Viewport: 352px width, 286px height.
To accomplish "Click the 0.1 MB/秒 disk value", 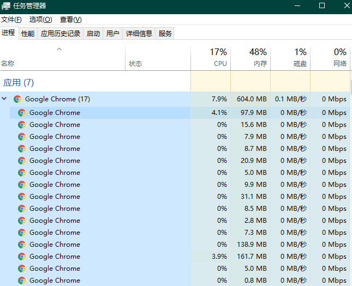I will pyautogui.click(x=291, y=99).
